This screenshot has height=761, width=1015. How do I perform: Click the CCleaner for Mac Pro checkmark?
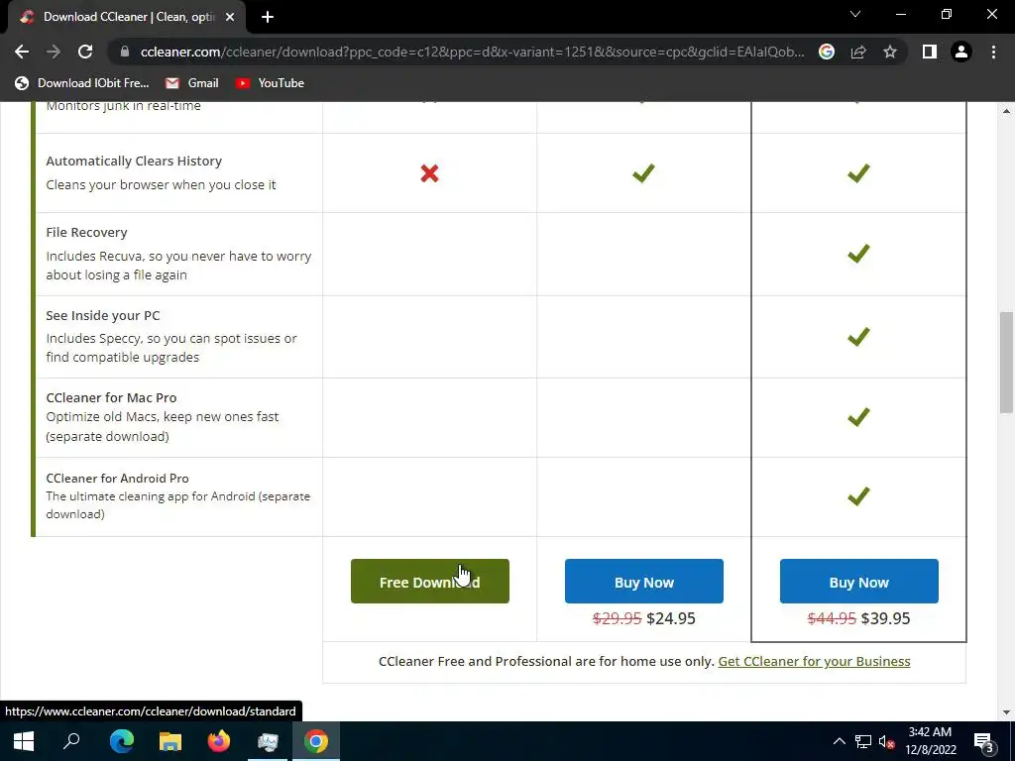pyautogui.click(x=858, y=417)
